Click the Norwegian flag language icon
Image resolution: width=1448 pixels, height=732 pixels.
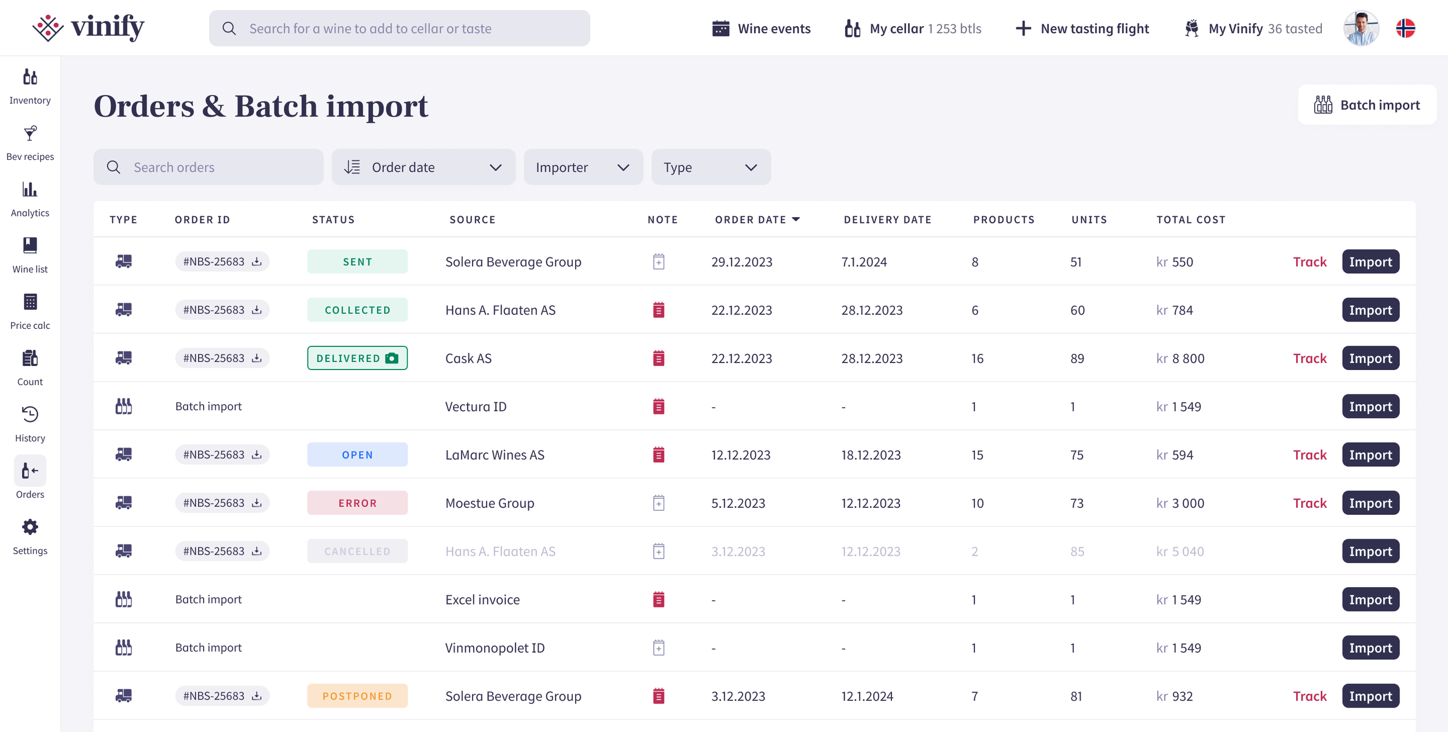pyautogui.click(x=1406, y=28)
